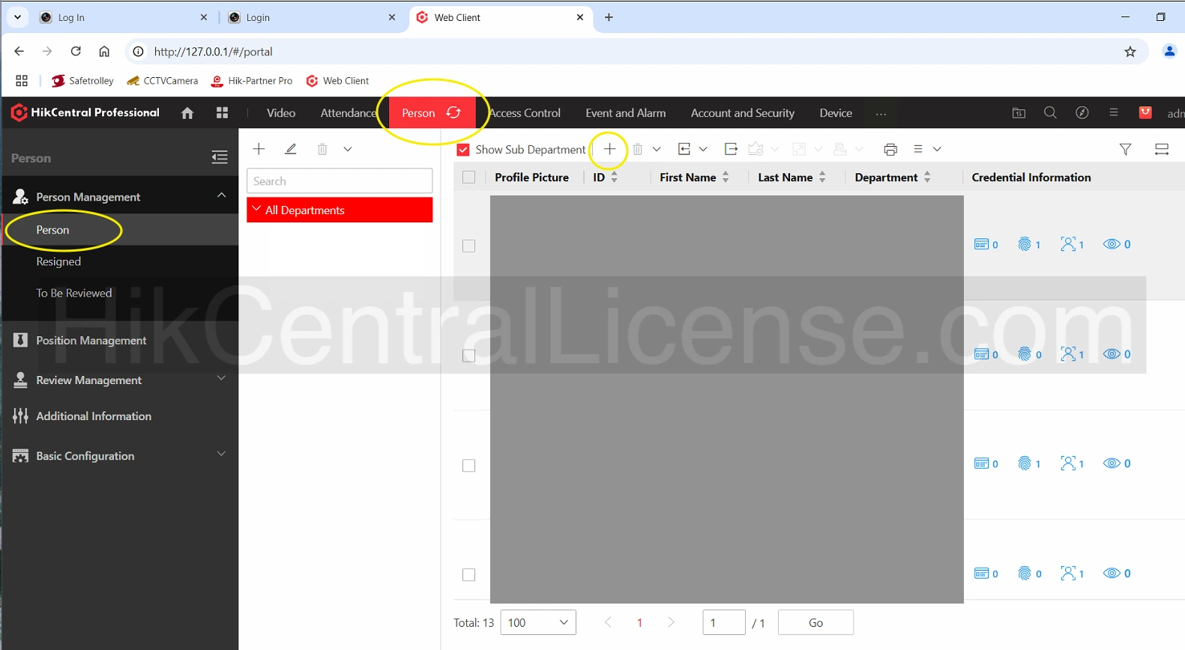Viewport: 1185px width, 650px height.
Task: Open the module grid menu icon
Action: point(222,113)
